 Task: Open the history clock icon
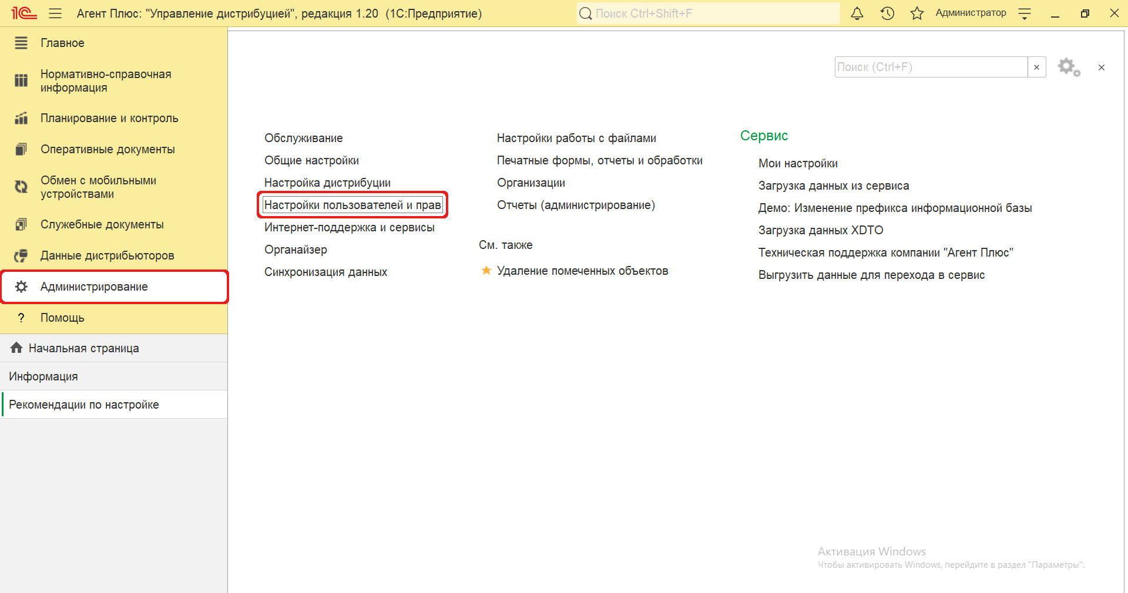click(887, 14)
